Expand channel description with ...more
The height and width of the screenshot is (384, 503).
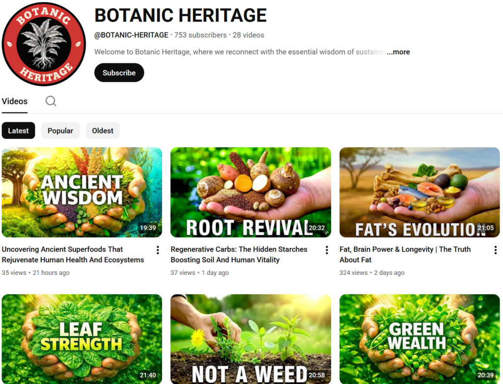[398, 52]
